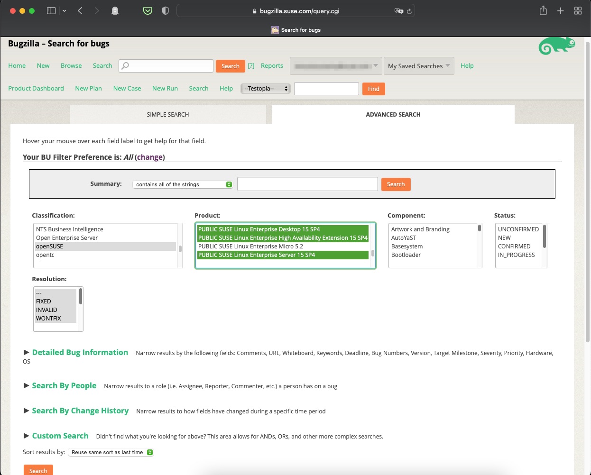This screenshot has height=475, width=591.
Task: Open the Pocket shield extension icon
Action: point(148,11)
